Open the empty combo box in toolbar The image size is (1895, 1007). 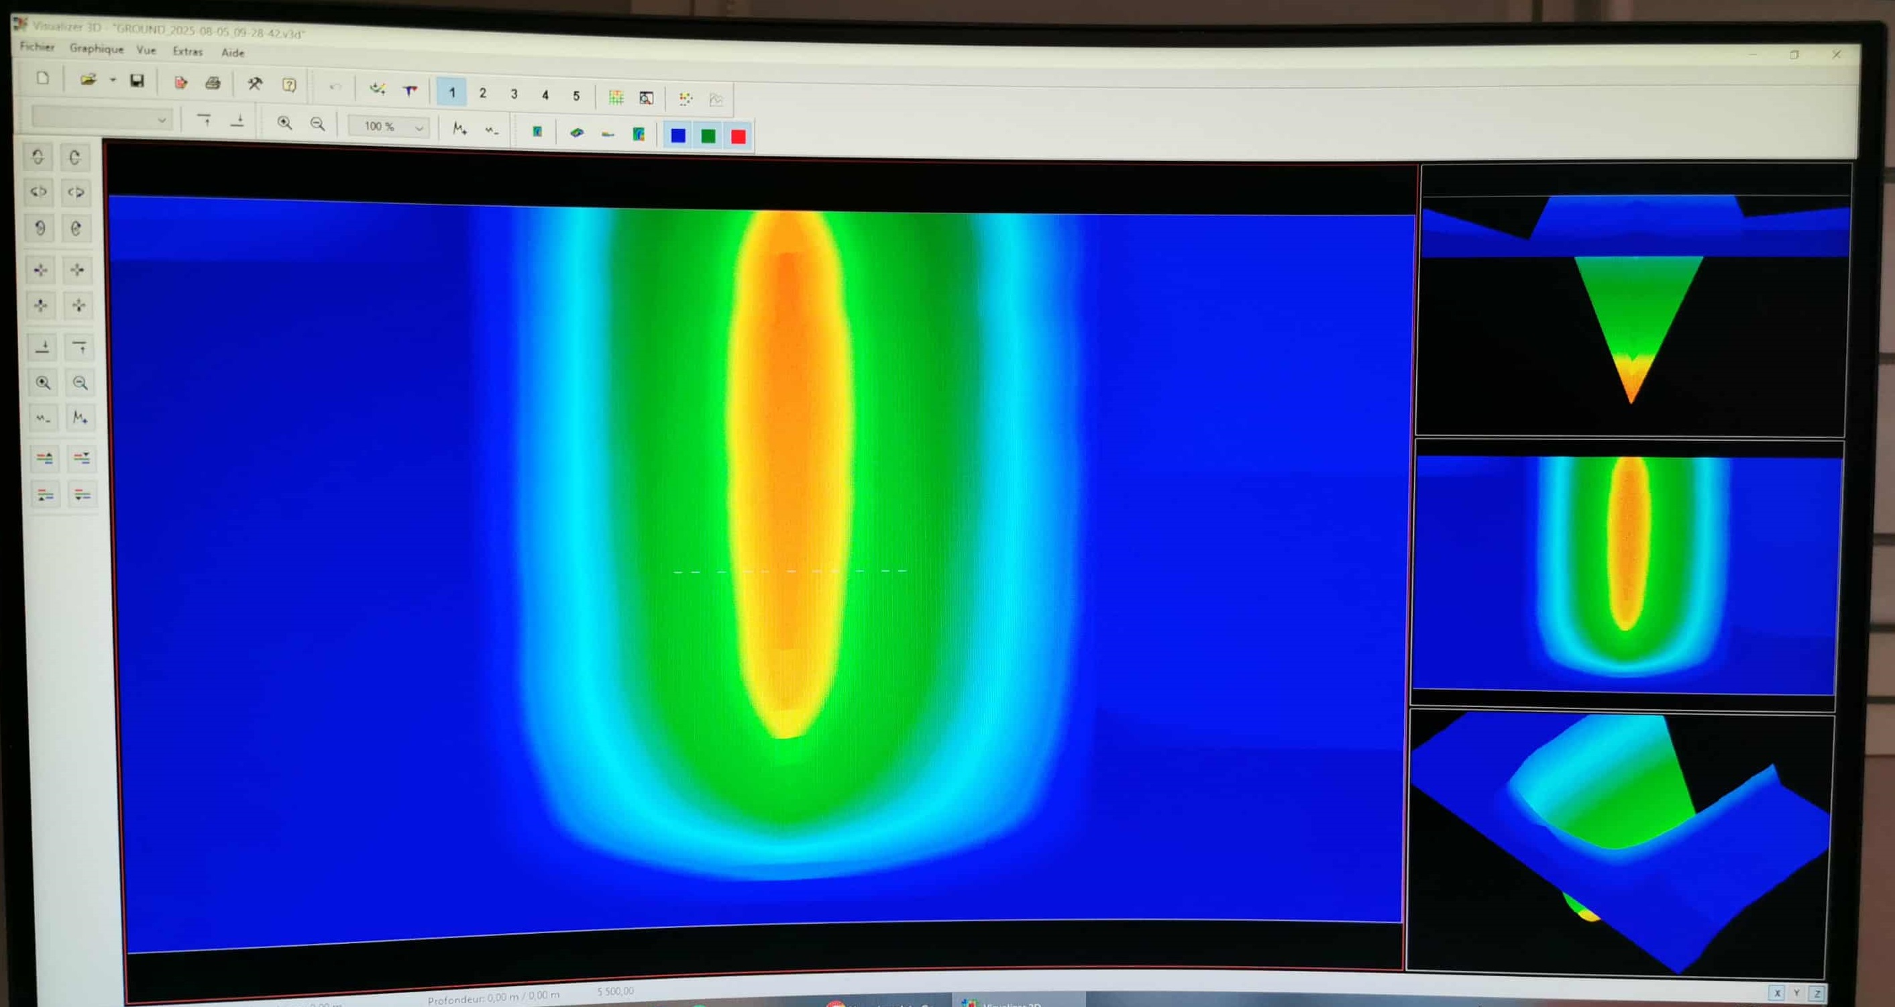pyautogui.click(x=161, y=120)
